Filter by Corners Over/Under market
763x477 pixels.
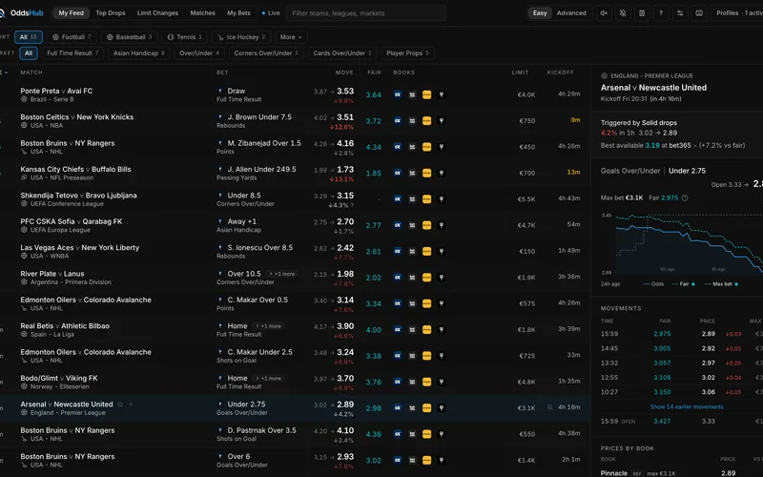pos(266,53)
